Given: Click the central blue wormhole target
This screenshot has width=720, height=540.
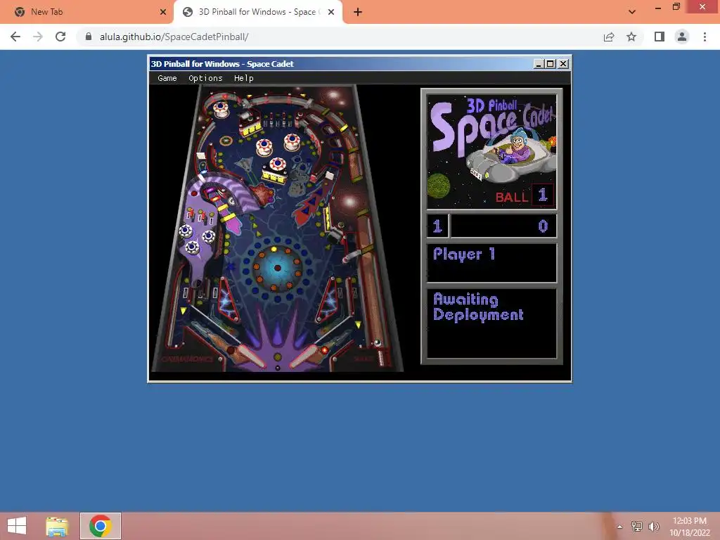Looking at the screenshot, I should tap(277, 268).
